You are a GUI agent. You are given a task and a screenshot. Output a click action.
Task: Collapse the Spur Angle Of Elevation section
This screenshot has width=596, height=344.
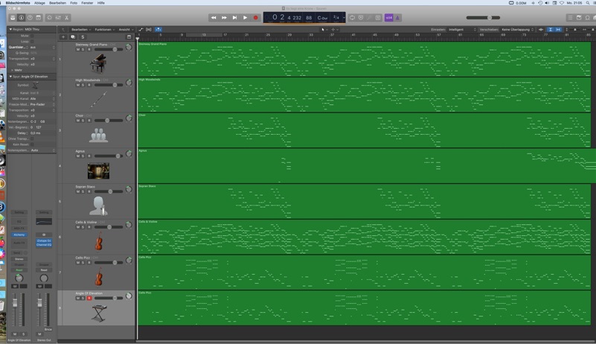pos(10,77)
